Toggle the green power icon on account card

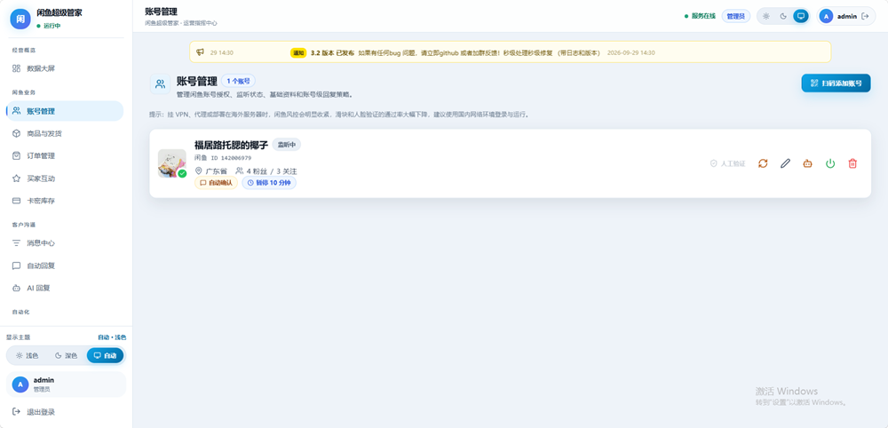tap(830, 163)
